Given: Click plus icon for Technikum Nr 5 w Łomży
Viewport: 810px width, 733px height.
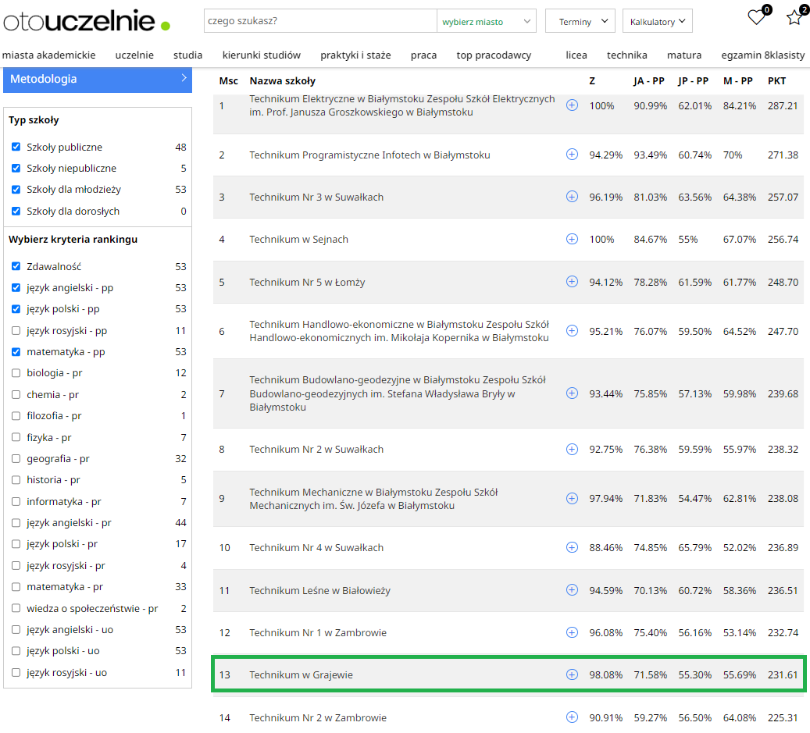Looking at the screenshot, I should [572, 282].
